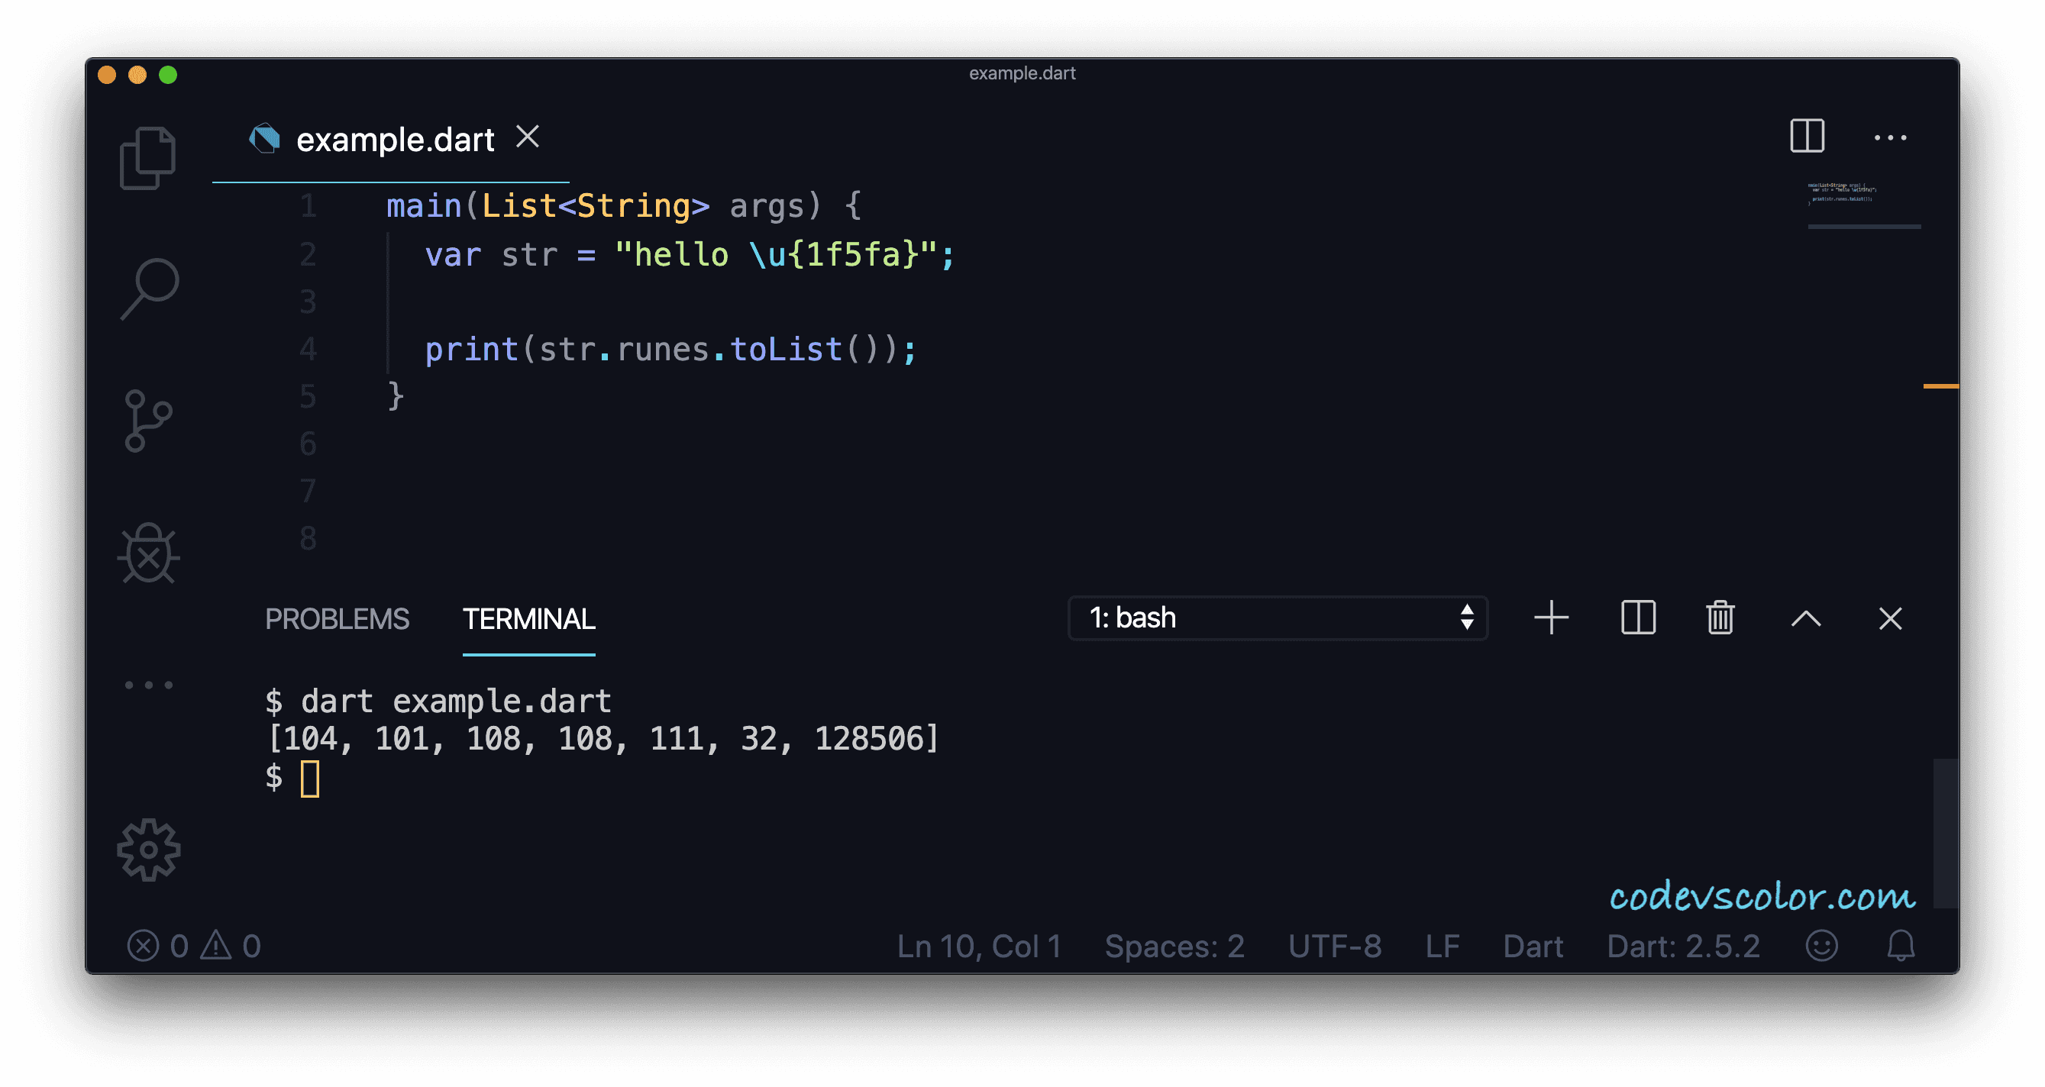
Task: Click the terminal panel scrollbar
Action: (x=1944, y=832)
